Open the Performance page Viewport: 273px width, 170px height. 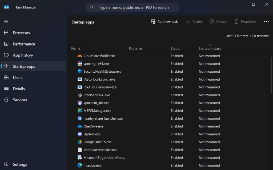[24, 44]
